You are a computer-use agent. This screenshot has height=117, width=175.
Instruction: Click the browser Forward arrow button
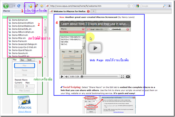[x=11, y=6]
